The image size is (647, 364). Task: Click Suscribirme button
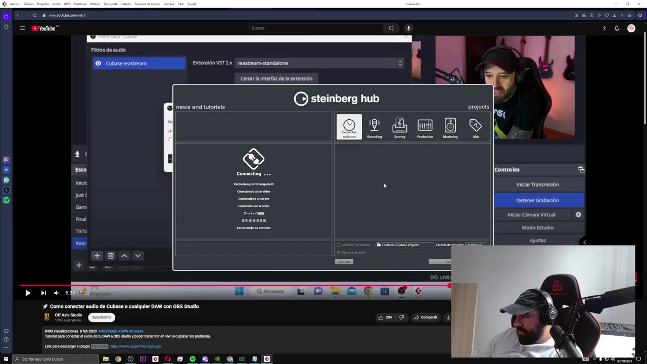102,317
